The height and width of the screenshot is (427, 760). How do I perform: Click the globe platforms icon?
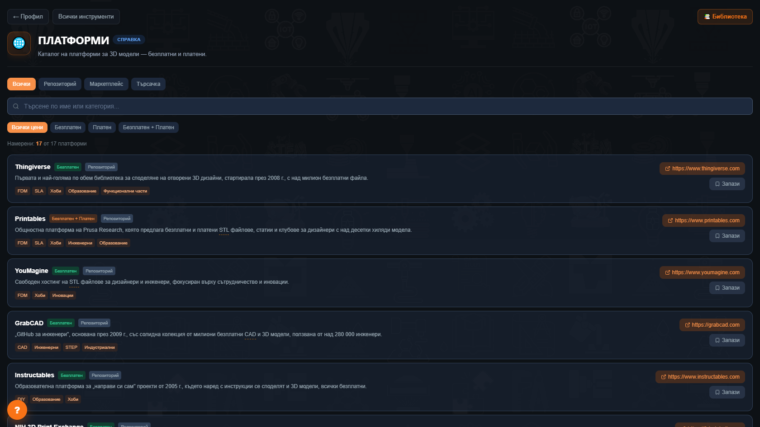coord(19,43)
